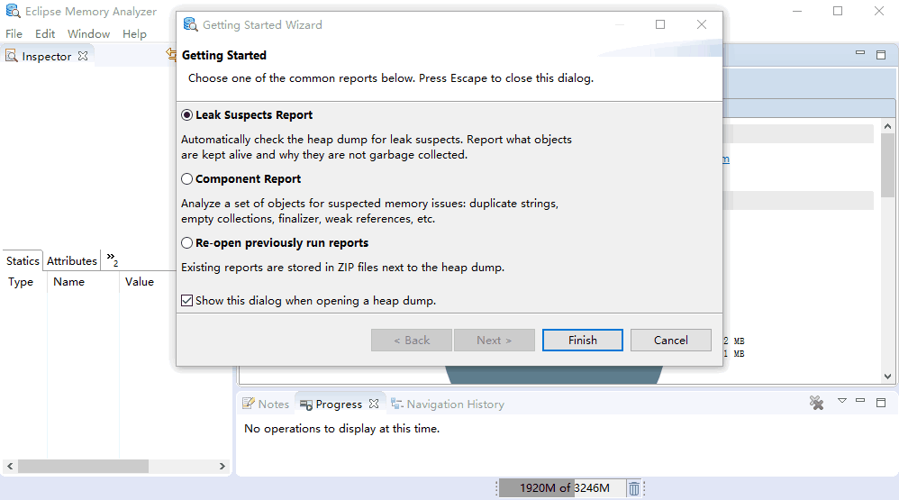Image resolution: width=899 pixels, height=500 pixels.
Task: Maximize the Getting Started Wizard dialog
Action: click(x=660, y=24)
